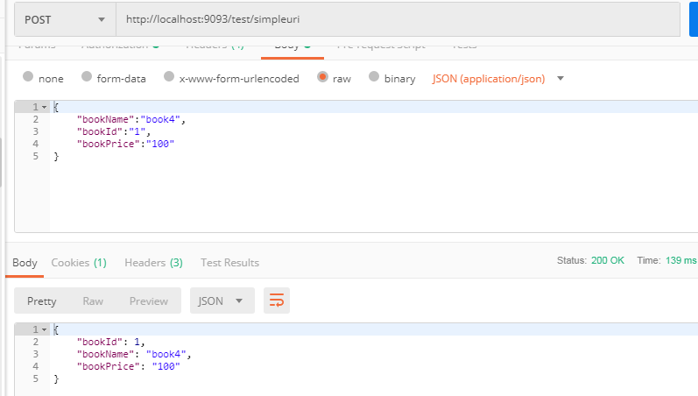Toggle line wrap icon in response toolbar

pyautogui.click(x=277, y=301)
